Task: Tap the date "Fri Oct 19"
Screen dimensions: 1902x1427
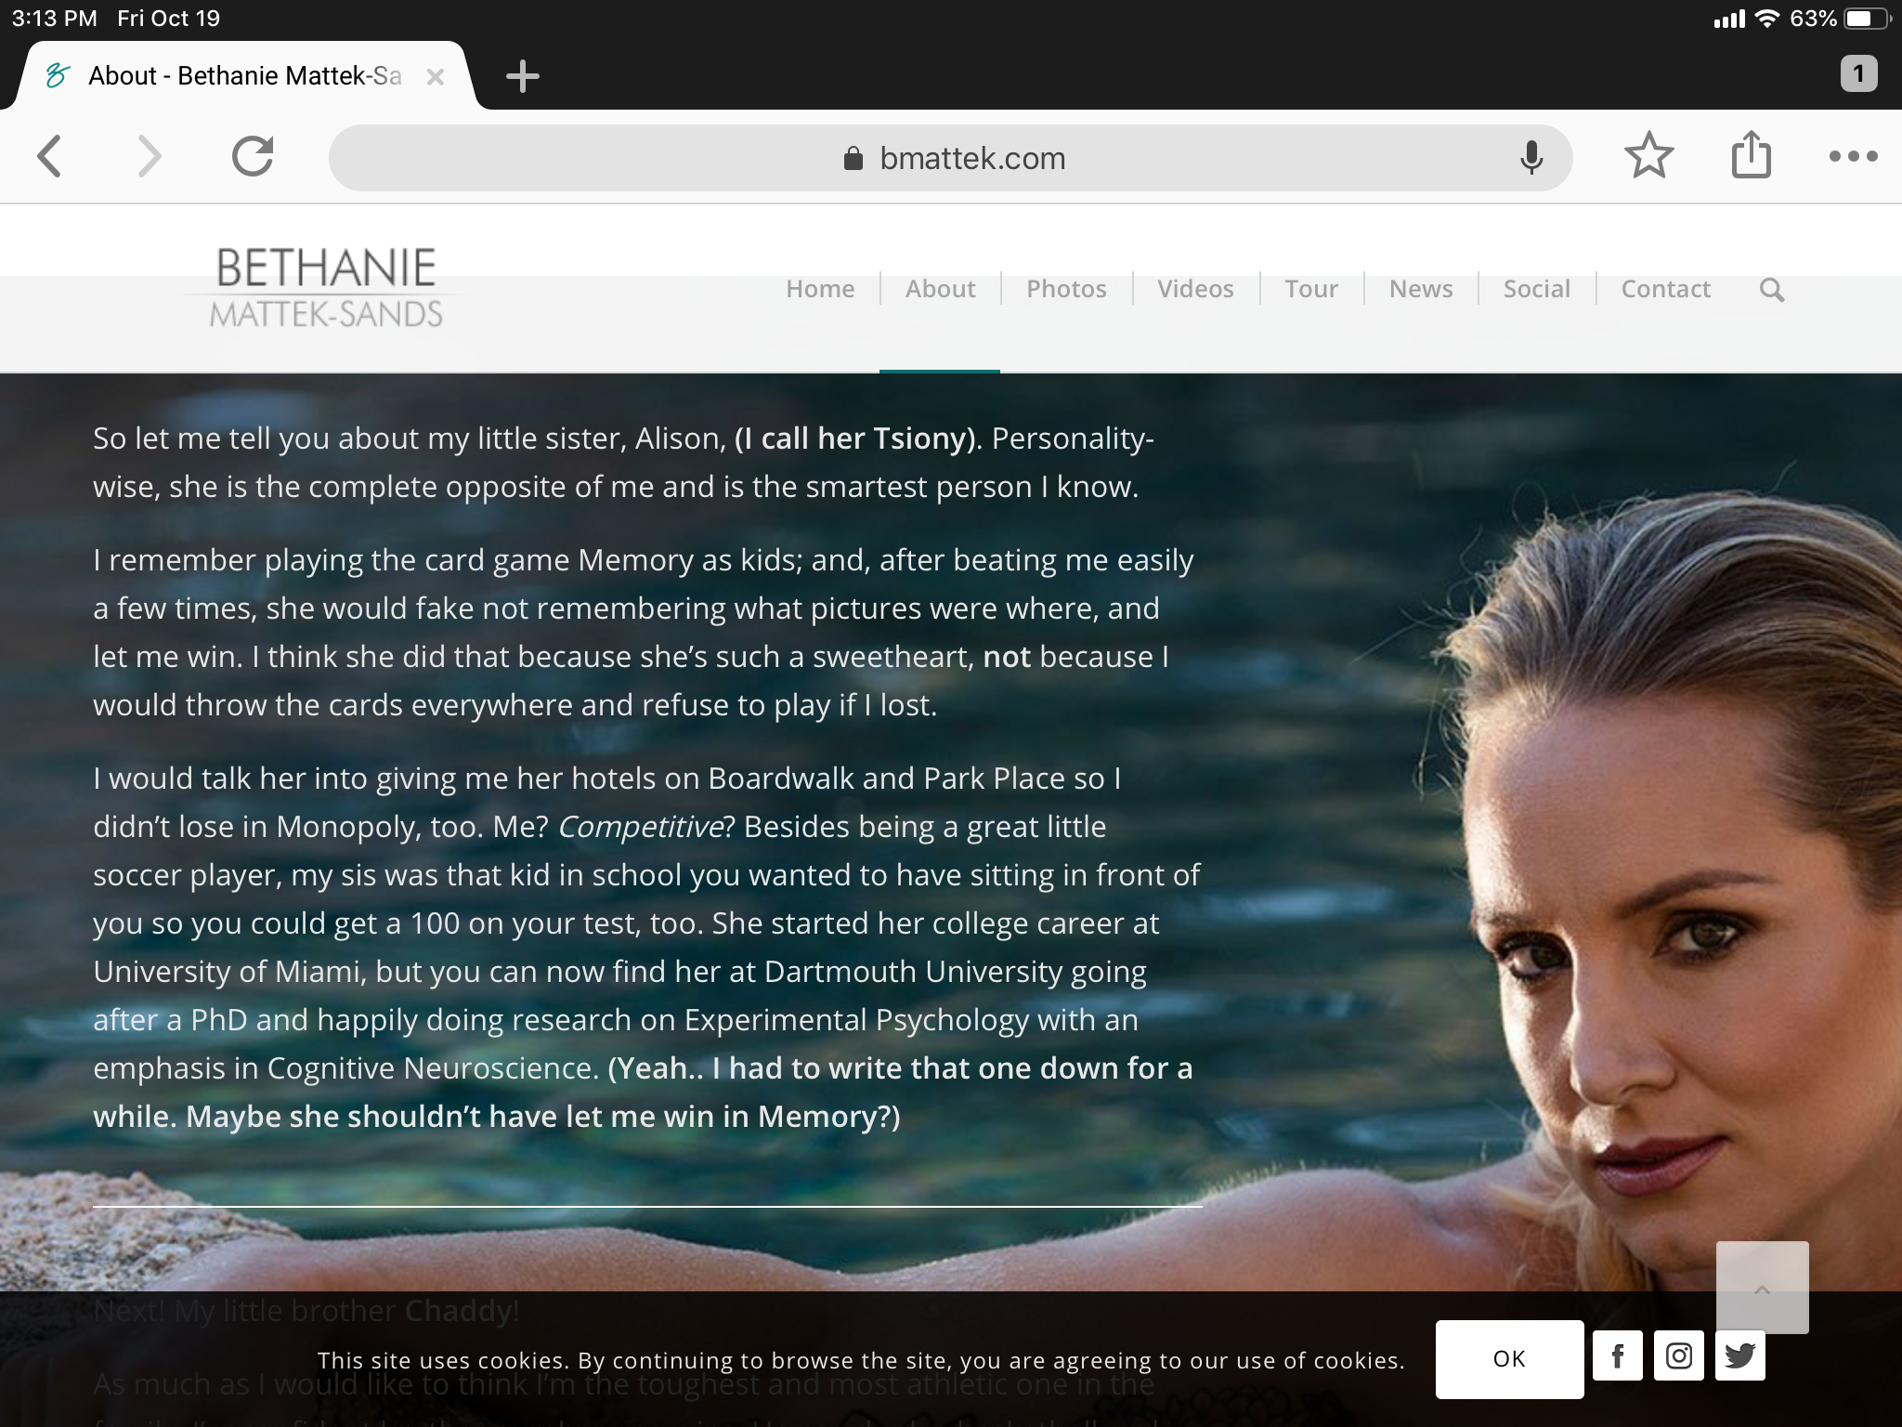Action: (168, 19)
